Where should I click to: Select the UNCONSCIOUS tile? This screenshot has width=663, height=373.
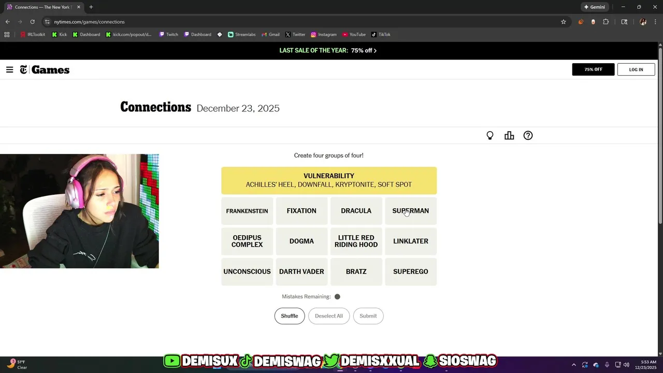247,271
